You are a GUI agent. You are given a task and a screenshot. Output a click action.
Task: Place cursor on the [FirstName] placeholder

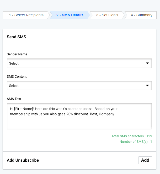24,109
